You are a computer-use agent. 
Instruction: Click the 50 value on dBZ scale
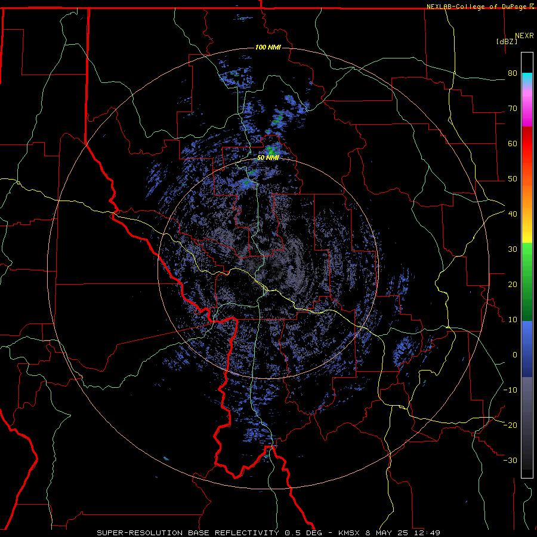(513, 179)
